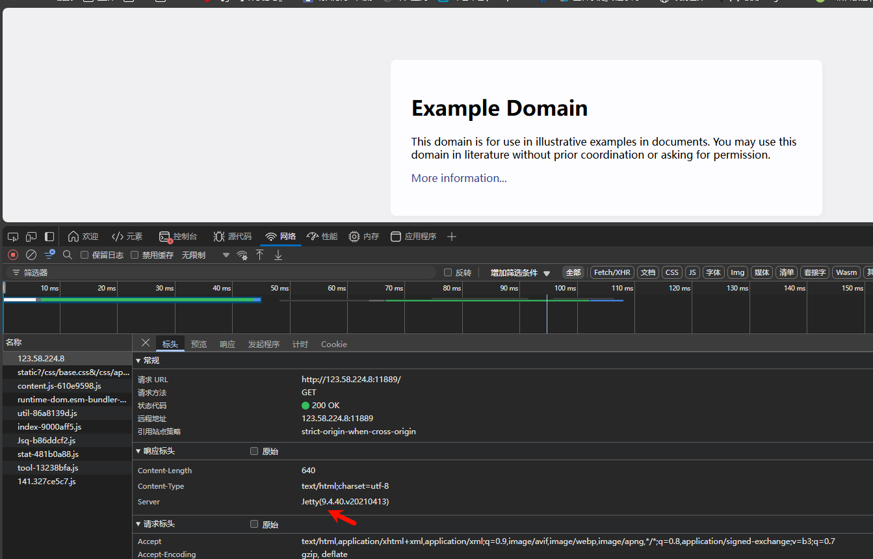Click the inspect element picker icon
The width and height of the screenshot is (873, 559).
pos(13,237)
